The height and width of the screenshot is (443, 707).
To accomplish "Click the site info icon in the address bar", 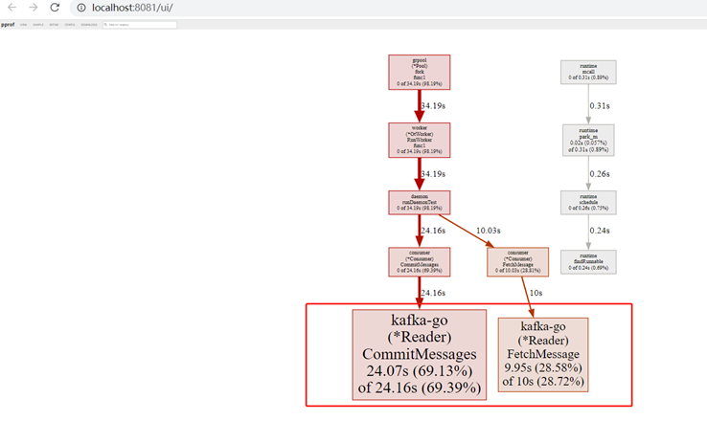I will pos(81,8).
